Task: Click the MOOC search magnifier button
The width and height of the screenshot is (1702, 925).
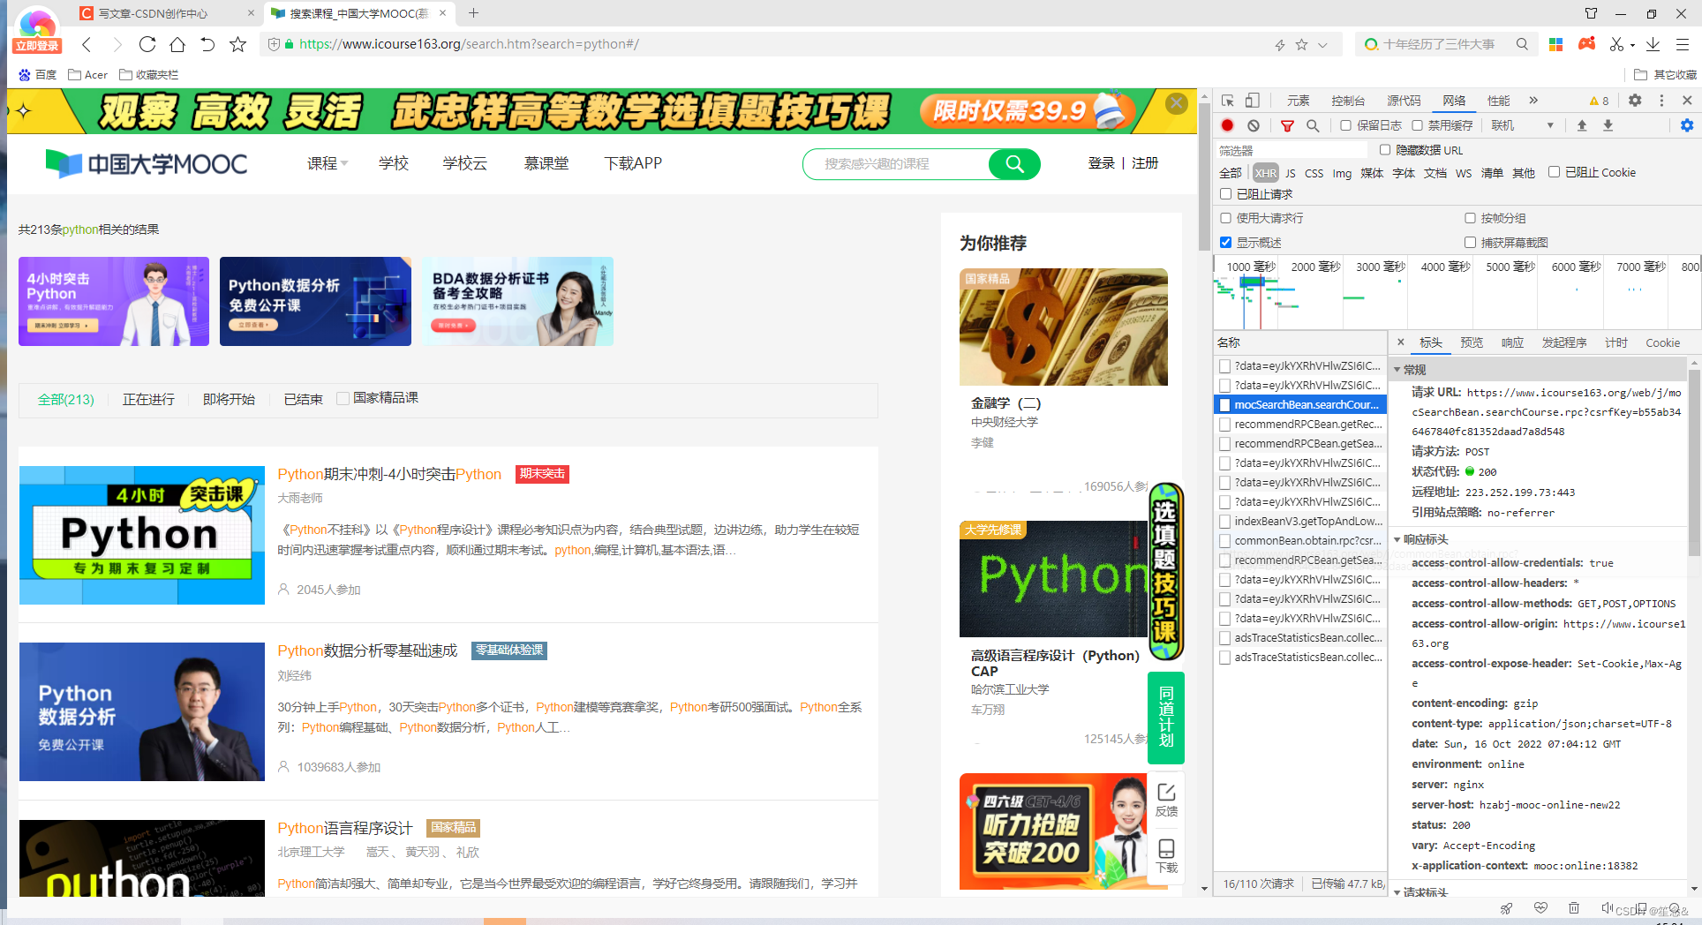Action: (x=1013, y=163)
